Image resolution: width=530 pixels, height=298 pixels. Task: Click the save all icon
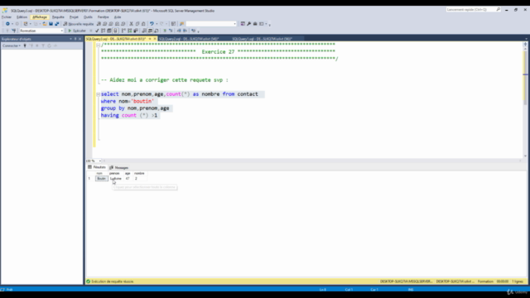point(57,24)
